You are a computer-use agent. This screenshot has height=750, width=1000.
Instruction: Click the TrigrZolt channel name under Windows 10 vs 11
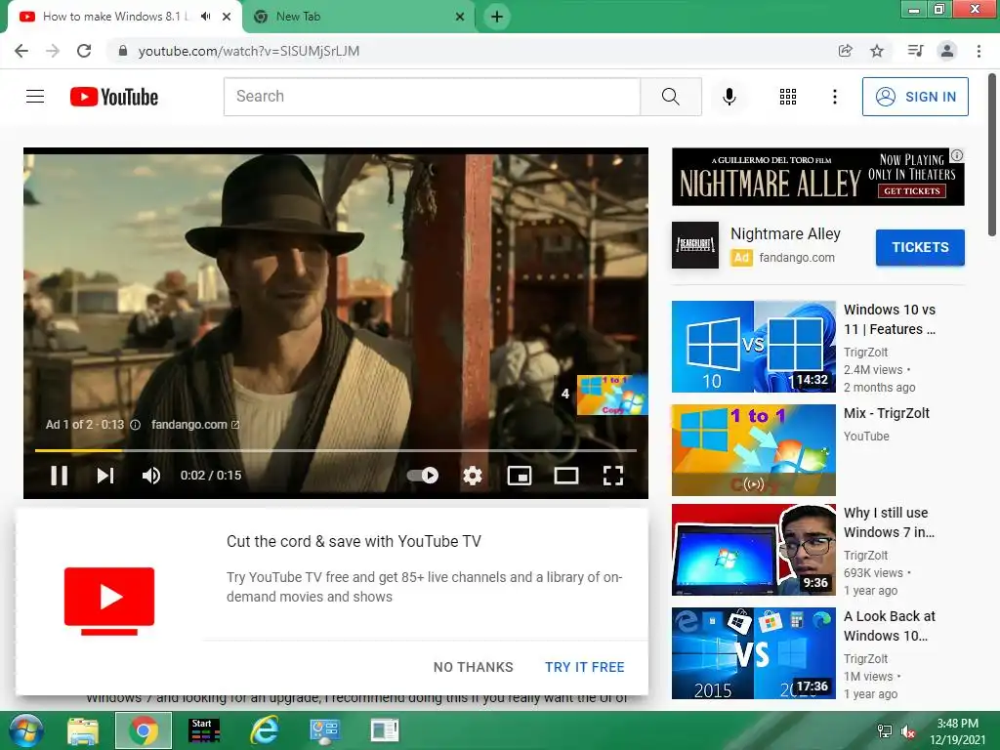865,352
